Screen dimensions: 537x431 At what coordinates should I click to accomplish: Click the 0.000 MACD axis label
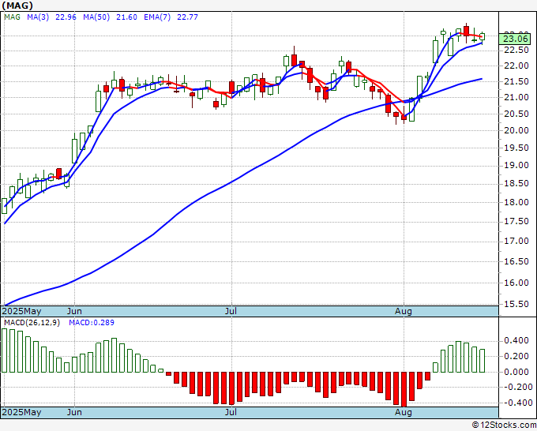pos(516,372)
